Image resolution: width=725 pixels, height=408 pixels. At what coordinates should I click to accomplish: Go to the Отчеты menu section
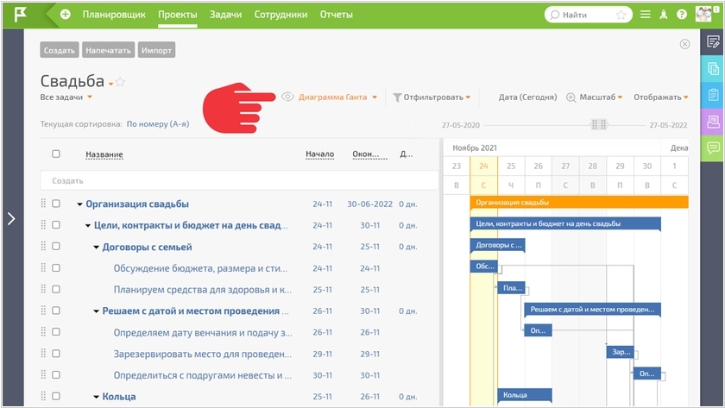(336, 15)
